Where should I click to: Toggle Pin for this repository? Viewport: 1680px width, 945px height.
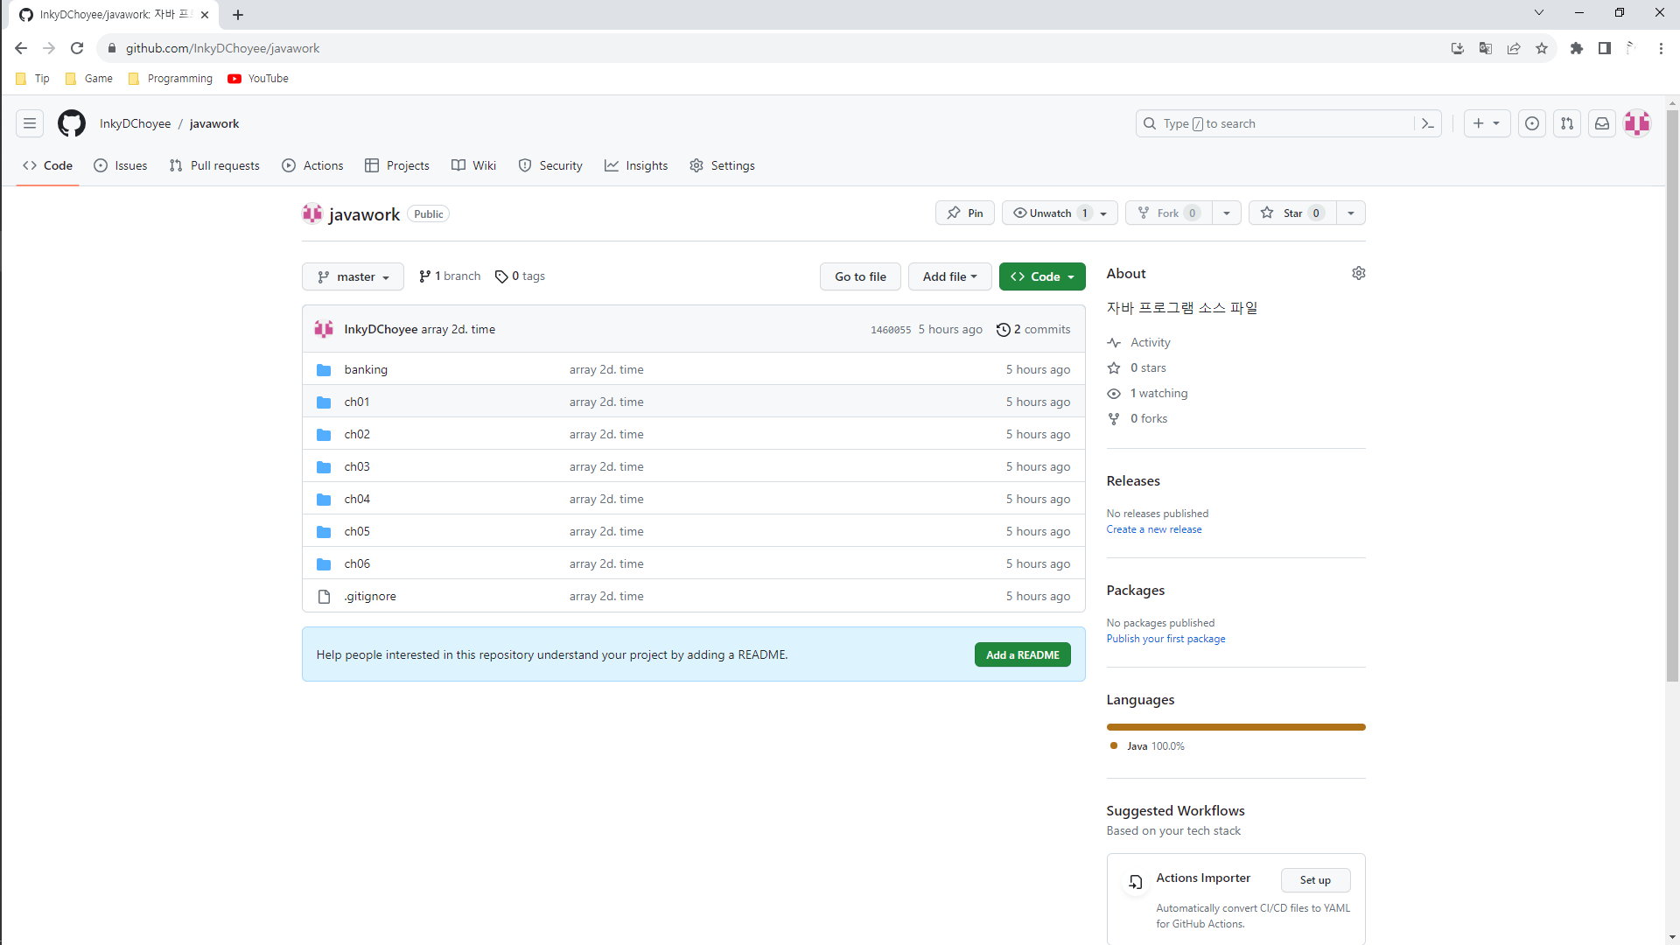964,213
